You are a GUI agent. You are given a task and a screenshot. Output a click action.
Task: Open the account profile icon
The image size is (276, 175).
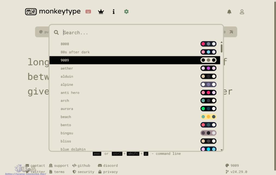(242, 12)
